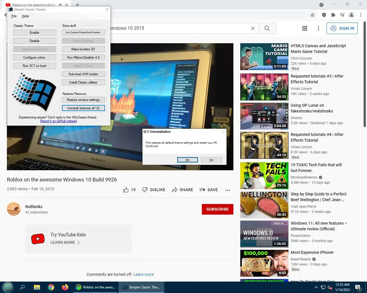Switch to Simple Classic Theme taskbar item
Image resolution: width=367 pixels, height=293 pixels.
141,287
